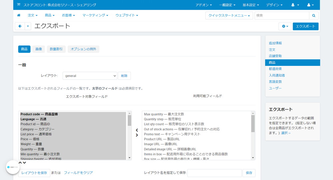
Task: Open the アドオン menu
Action: click(203, 5)
